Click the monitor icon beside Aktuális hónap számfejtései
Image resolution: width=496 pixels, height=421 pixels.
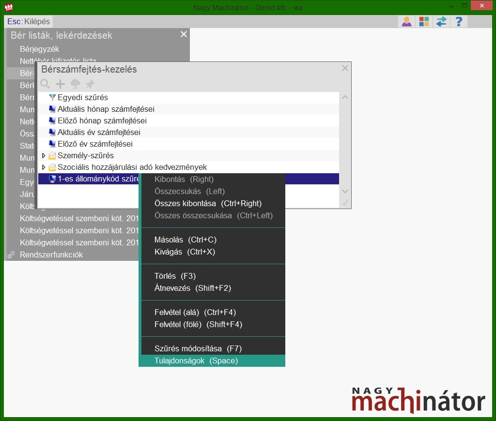coord(52,109)
